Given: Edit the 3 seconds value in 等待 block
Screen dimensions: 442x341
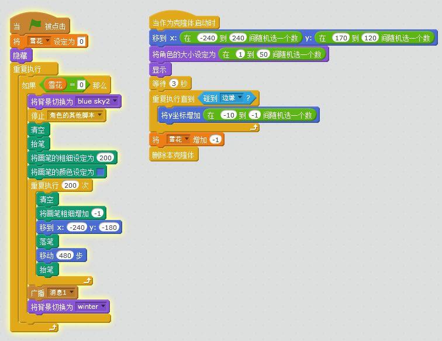Looking at the screenshot, I should [x=174, y=84].
